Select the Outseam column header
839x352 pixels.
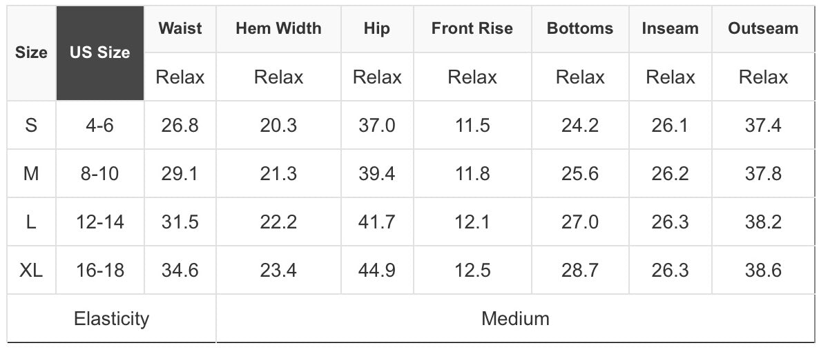(x=763, y=28)
